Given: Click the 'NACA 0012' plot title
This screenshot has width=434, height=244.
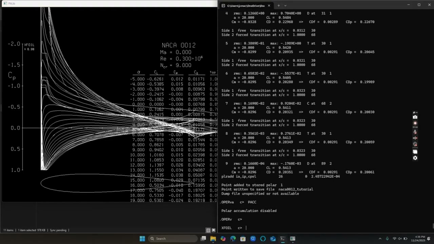Looking at the screenshot, I should [x=179, y=45].
